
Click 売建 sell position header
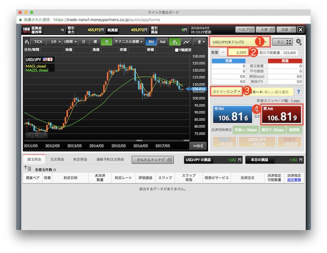coord(228,61)
